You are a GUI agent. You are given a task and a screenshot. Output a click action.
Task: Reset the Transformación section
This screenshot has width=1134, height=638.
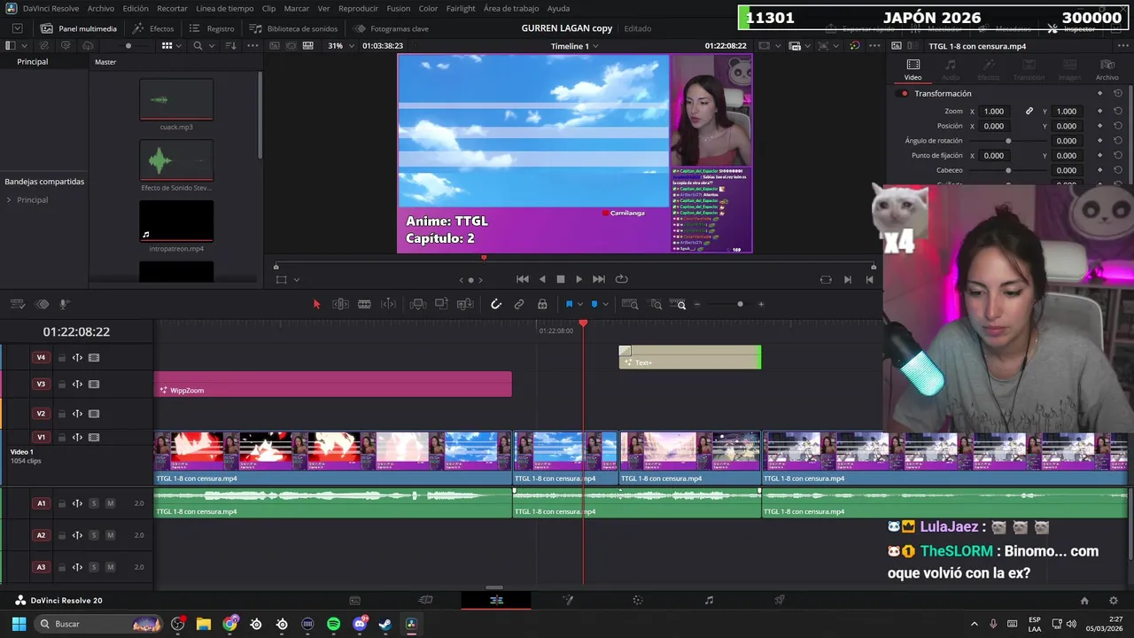[x=1118, y=93]
